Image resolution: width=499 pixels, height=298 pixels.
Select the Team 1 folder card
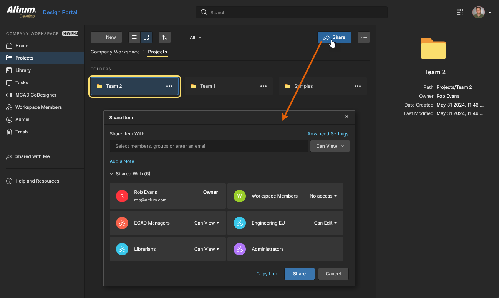coord(229,86)
